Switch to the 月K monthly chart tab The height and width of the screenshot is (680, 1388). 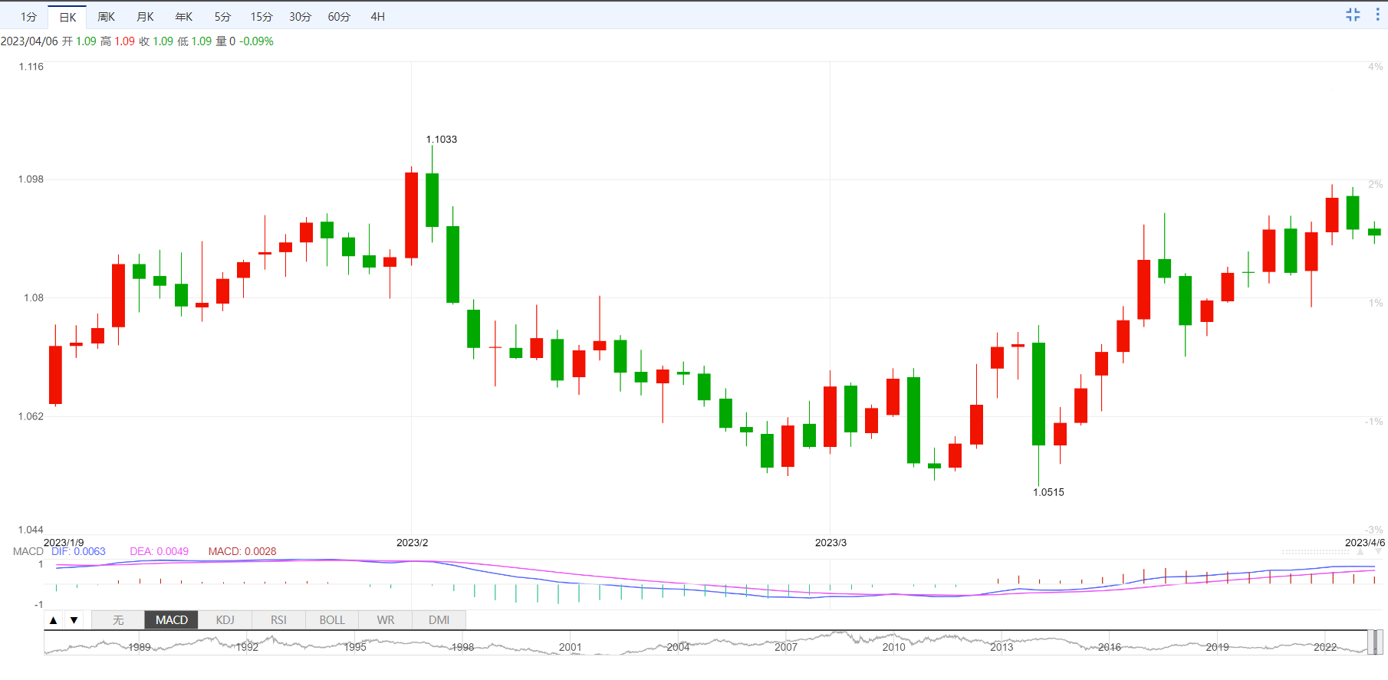(x=145, y=17)
